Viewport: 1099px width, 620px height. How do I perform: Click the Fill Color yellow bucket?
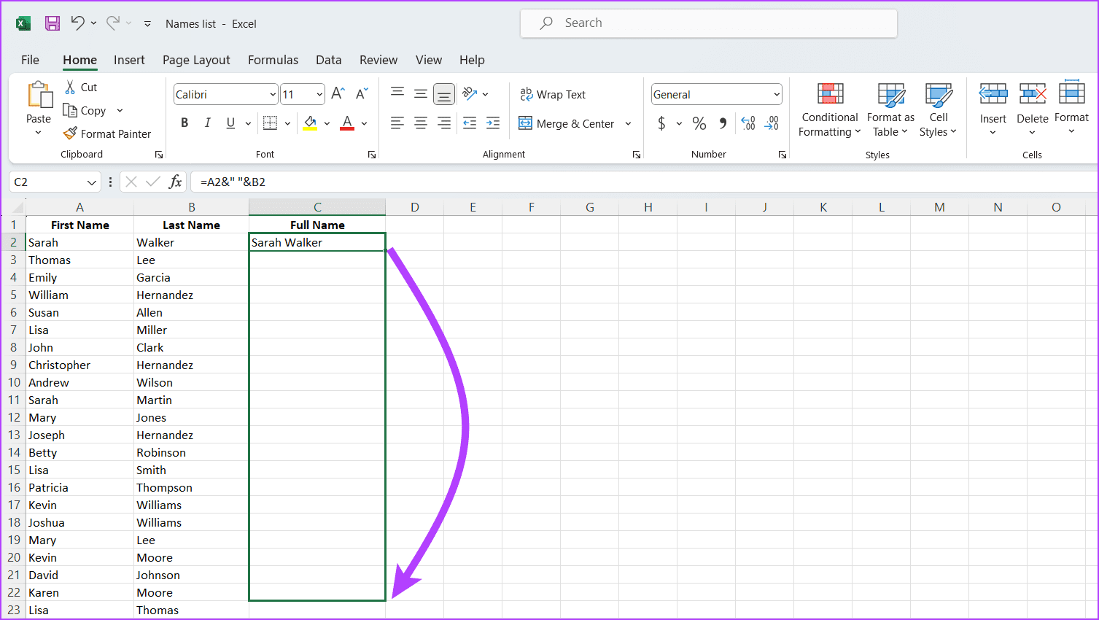click(x=311, y=123)
